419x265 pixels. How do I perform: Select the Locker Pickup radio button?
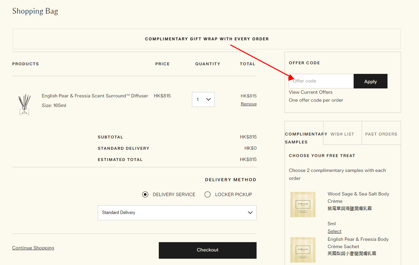click(208, 194)
